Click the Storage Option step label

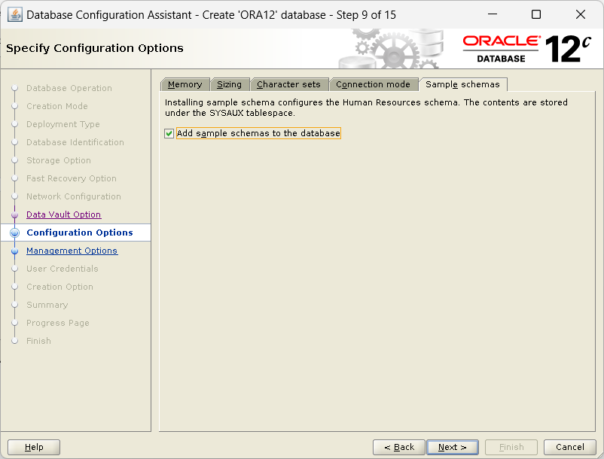click(x=59, y=160)
